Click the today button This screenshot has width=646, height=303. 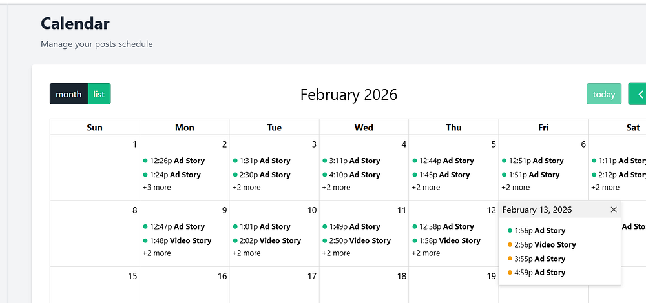[x=603, y=94]
